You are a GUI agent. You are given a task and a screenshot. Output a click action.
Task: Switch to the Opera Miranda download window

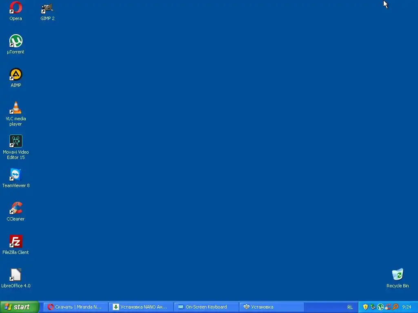point(76,307)
